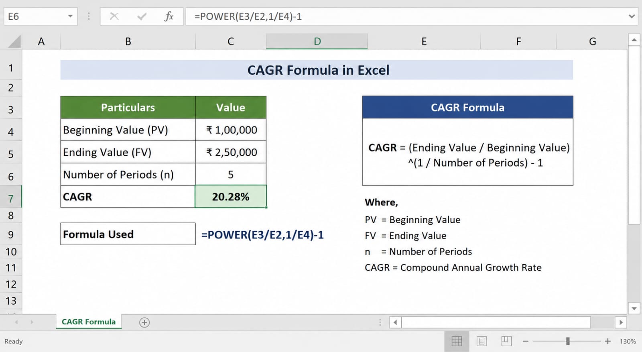The image size is (642, 352).
Task: Select row 13 header
Action: tap(11, 301)
